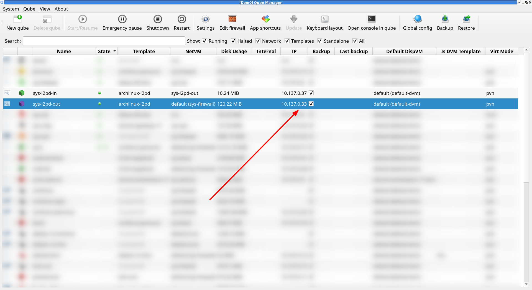532x290 pixels.
Task: Toggle backup checkbox for sys-i2pd-in
Action: coord(311,93)
